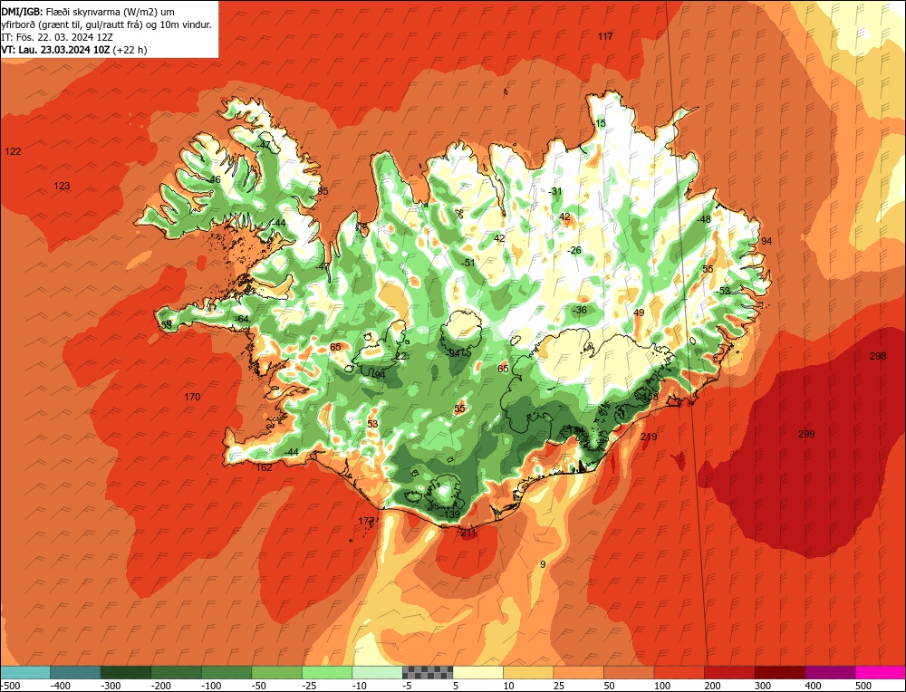The image size is (906, 692).
Task: Click the -48 value in the east
Action: pos(704,219)
